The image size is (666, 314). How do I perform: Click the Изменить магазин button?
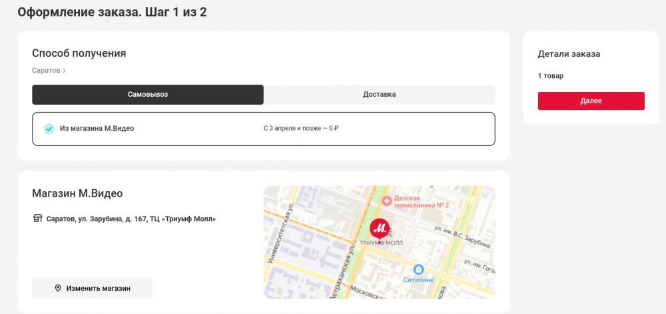[x=92, y=288]
